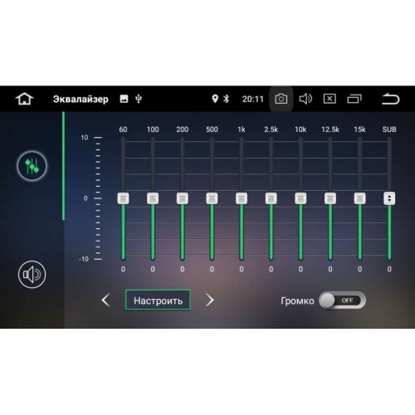415x415 pixels.
Task: Open volume control in top bar
Action: point(305,99)
